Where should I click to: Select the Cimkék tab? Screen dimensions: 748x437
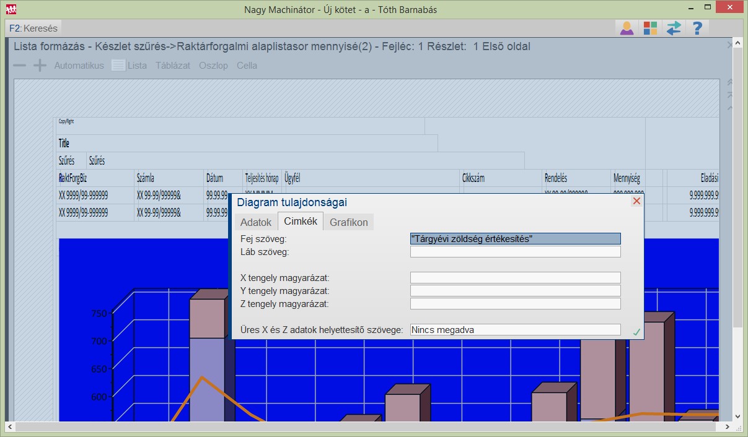coord(300,222)
